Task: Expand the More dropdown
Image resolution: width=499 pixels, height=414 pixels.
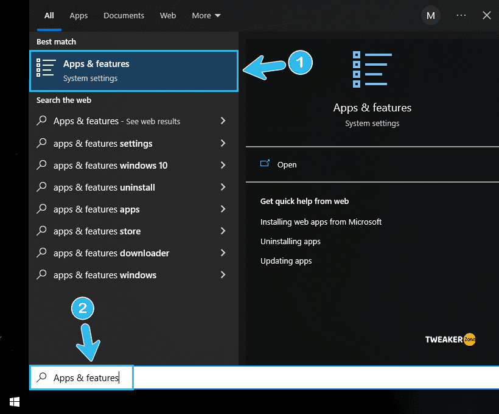Action: coord(206,16)
